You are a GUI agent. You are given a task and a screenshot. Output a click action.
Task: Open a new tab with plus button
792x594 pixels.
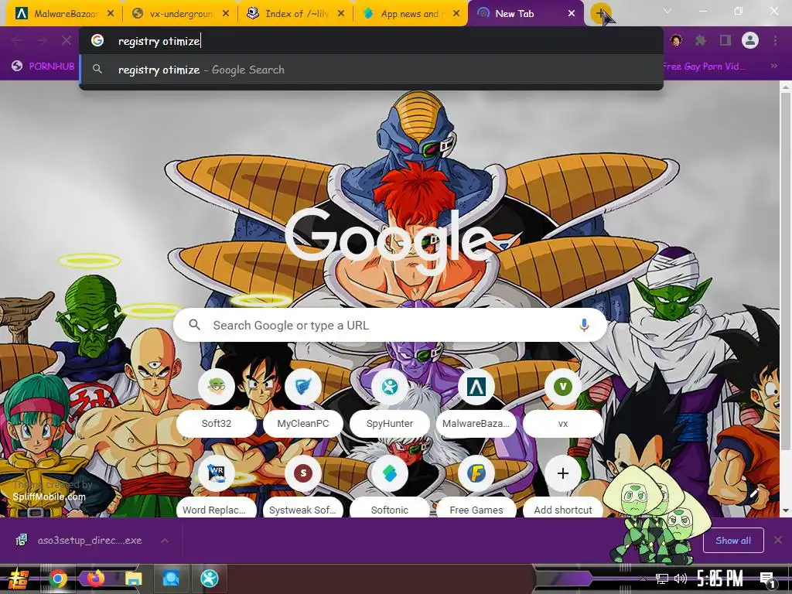(599, 14)
